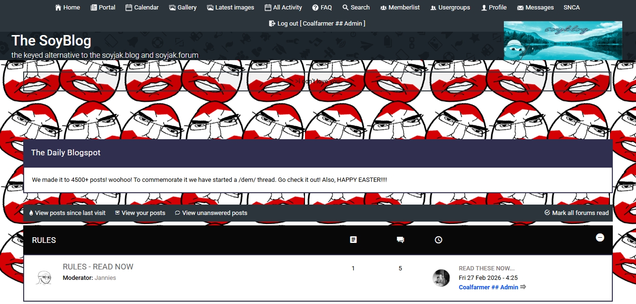
Task: View posts since last visit
Action: point(70,213)
